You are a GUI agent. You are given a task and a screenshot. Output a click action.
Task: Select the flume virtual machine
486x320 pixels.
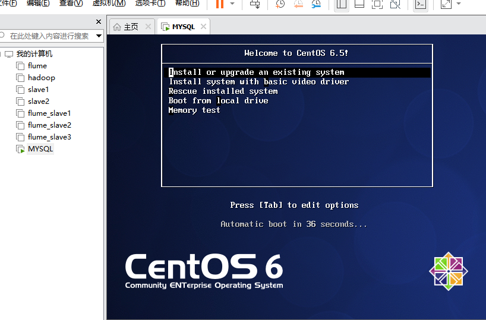tap(37, 66)
